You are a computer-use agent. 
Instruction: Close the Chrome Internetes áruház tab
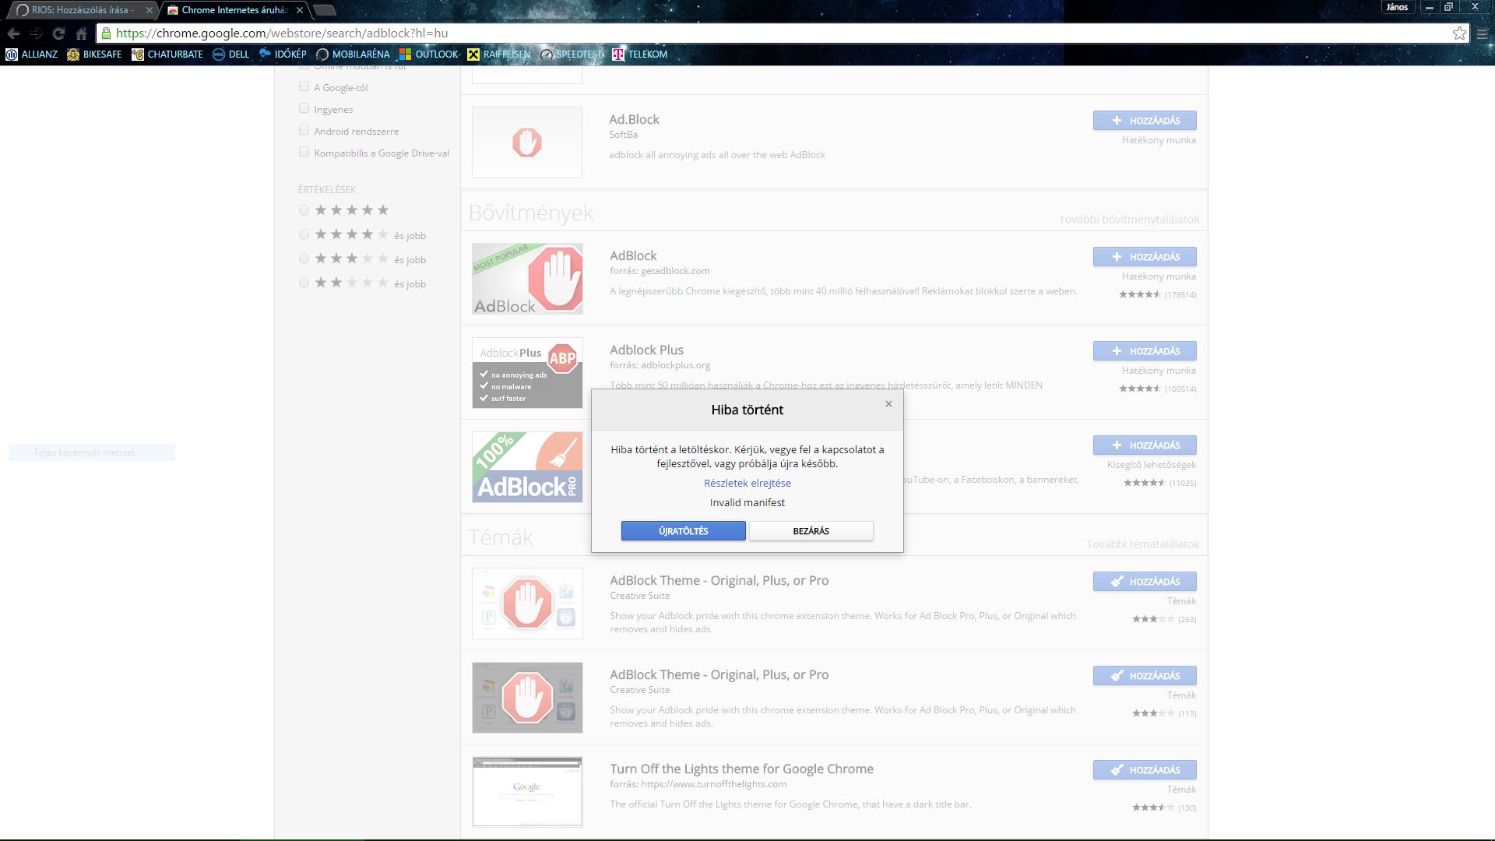tap(300, 10)
